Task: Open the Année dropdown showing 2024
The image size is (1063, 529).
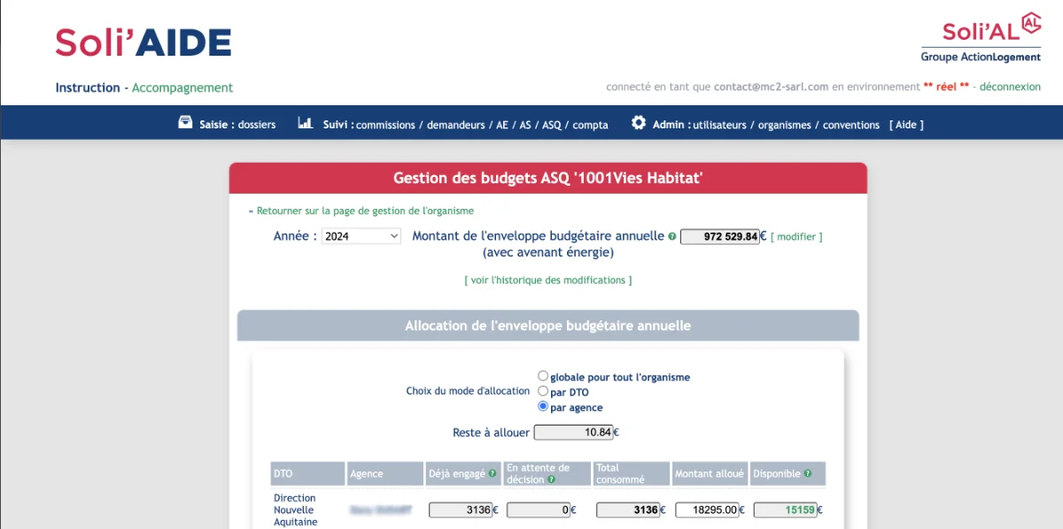Action: [x=361, y=236]
